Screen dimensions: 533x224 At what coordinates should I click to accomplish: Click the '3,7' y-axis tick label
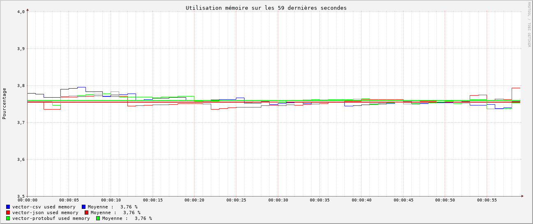click(21, 123)
